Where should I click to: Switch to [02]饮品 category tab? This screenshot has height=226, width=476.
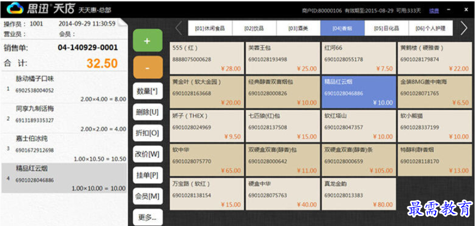254,28
